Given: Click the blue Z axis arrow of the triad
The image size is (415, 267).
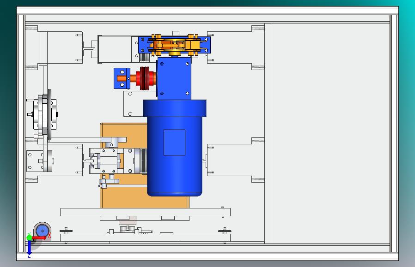Looking at the screenshot, I should (x=29, y=248).
